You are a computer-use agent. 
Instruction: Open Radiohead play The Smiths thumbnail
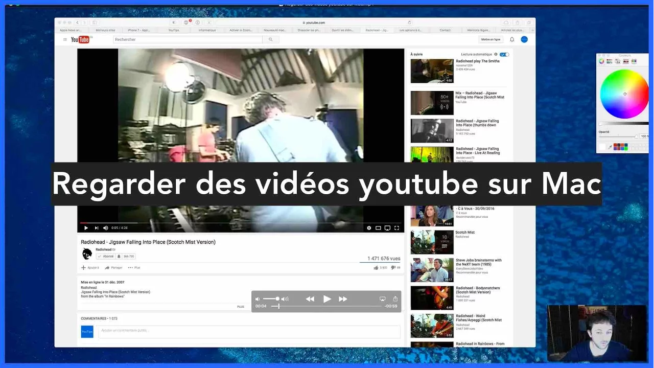coord(432,71)
